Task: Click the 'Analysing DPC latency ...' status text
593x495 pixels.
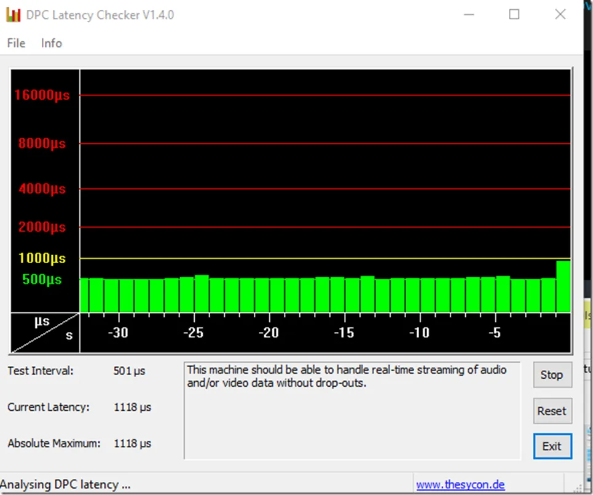Action: (x=65, y=485)
